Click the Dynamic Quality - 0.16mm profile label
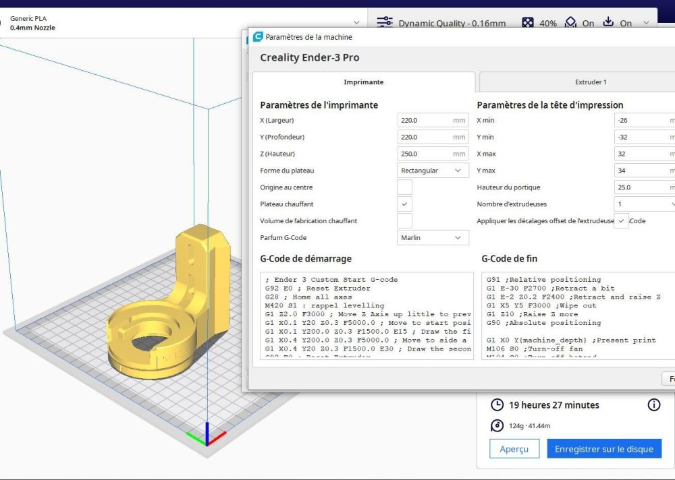The width and height of the screenshot is (675, 480). tap(452, 23)
